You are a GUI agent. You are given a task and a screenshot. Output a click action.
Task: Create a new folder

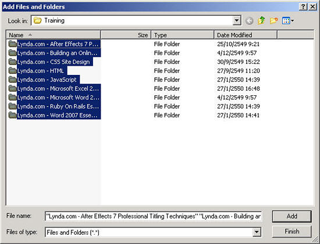point(273,20)
